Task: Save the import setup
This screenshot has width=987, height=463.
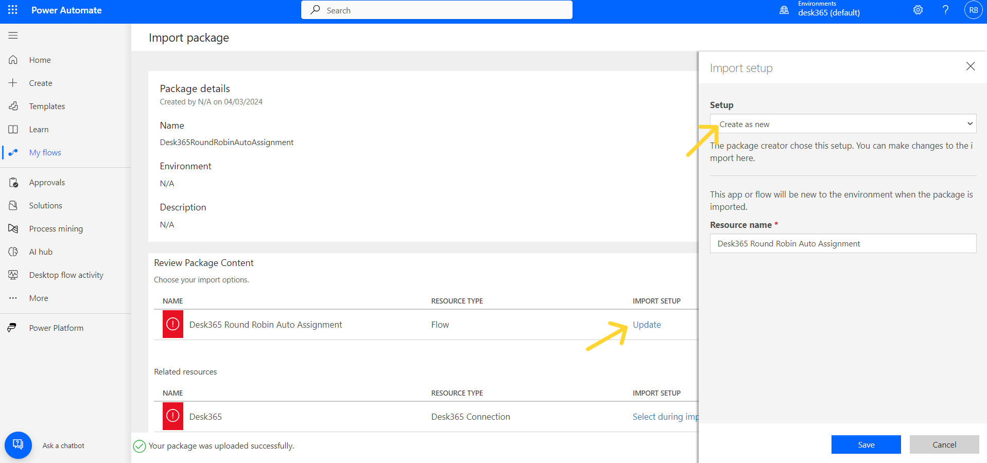Action: (866, 444)
